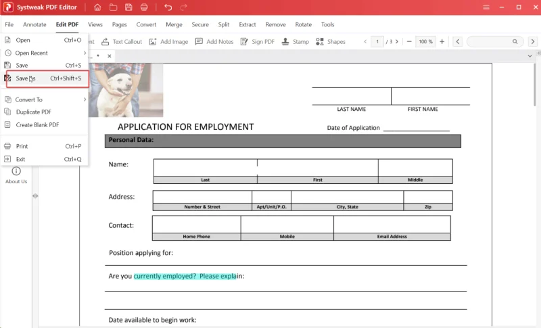Click previous search result arrow
Screen dimensions: 541x328
tap(458, 42)
